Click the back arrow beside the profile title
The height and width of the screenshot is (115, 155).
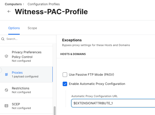point(9,11)
